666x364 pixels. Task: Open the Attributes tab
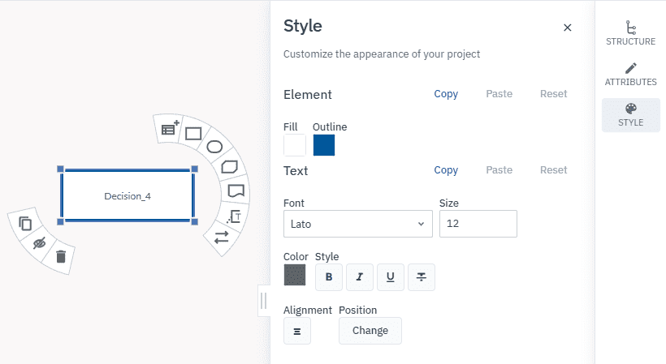[x=630, y=75]
